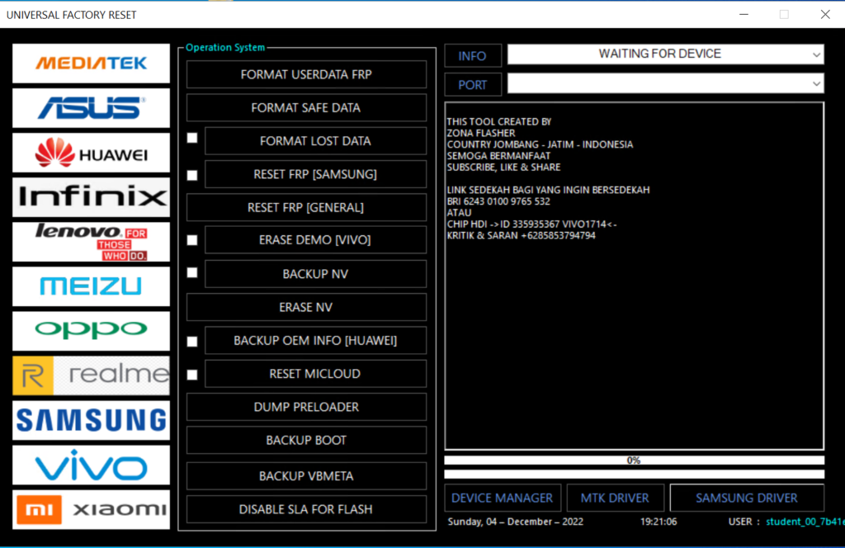This screenshot has height=548, width=845.
Task: Click the KRITIK & SARAN phone number line
Action: click(522, 235)
